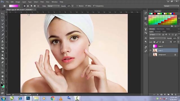Select the Pen tool
This screenshot has height=101, width=180.
[x=3, y=62]
